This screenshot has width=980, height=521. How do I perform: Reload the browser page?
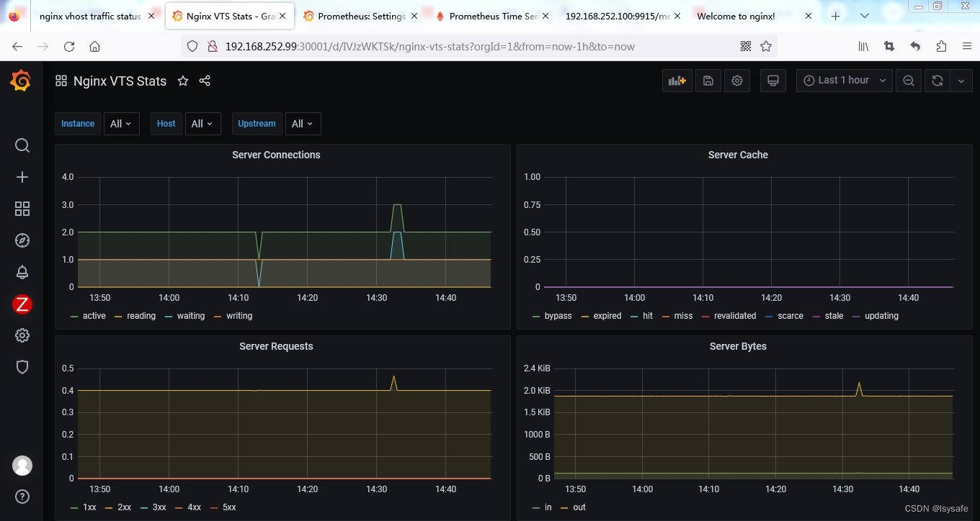pos(69,46)
